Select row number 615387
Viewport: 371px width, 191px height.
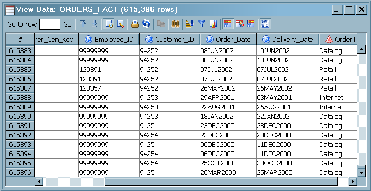click(20, 88)
